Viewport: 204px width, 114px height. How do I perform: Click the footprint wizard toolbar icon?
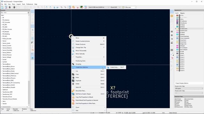[6, 7]
